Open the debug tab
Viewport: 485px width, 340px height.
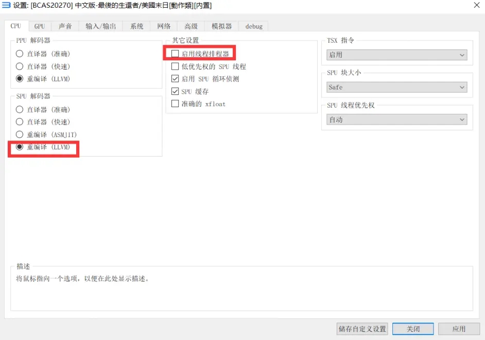click(253, 26)
